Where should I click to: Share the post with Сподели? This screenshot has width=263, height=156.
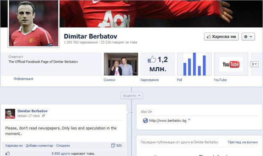coord(63,145)
